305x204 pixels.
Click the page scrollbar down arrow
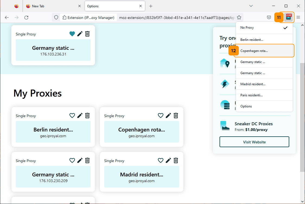tap(303, 202)
